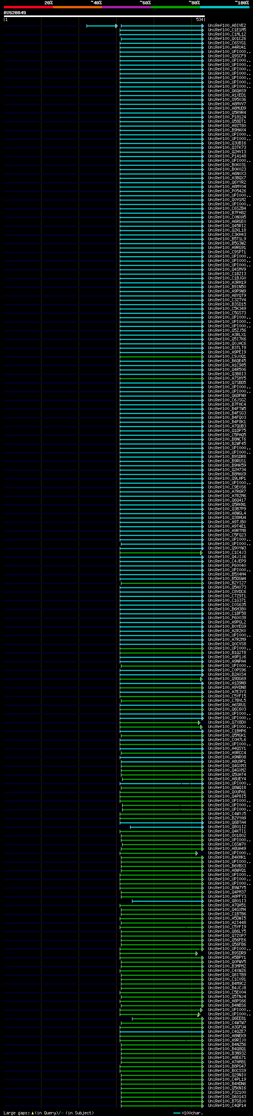
Task: Select the UniRef100_O01802 label
Action: click(x=227, y=835)
